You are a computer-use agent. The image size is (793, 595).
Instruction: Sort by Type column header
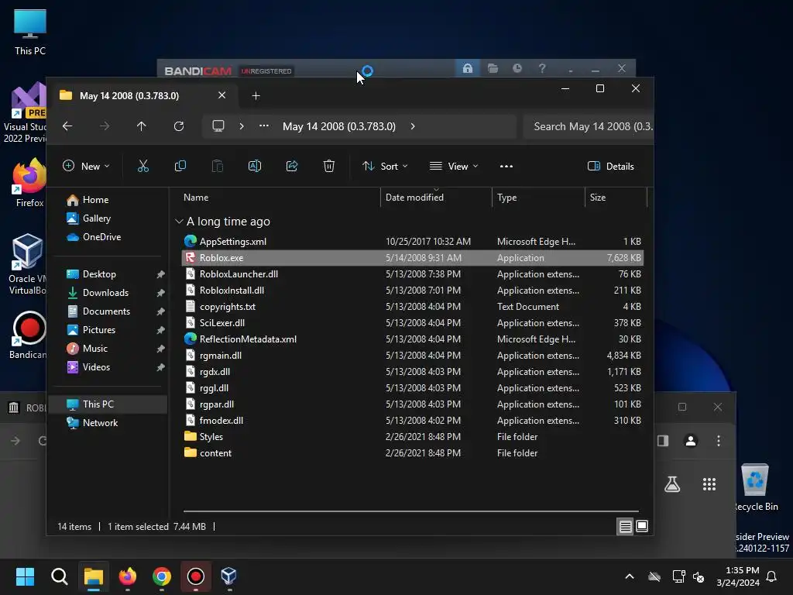click(x=538, y=198)
